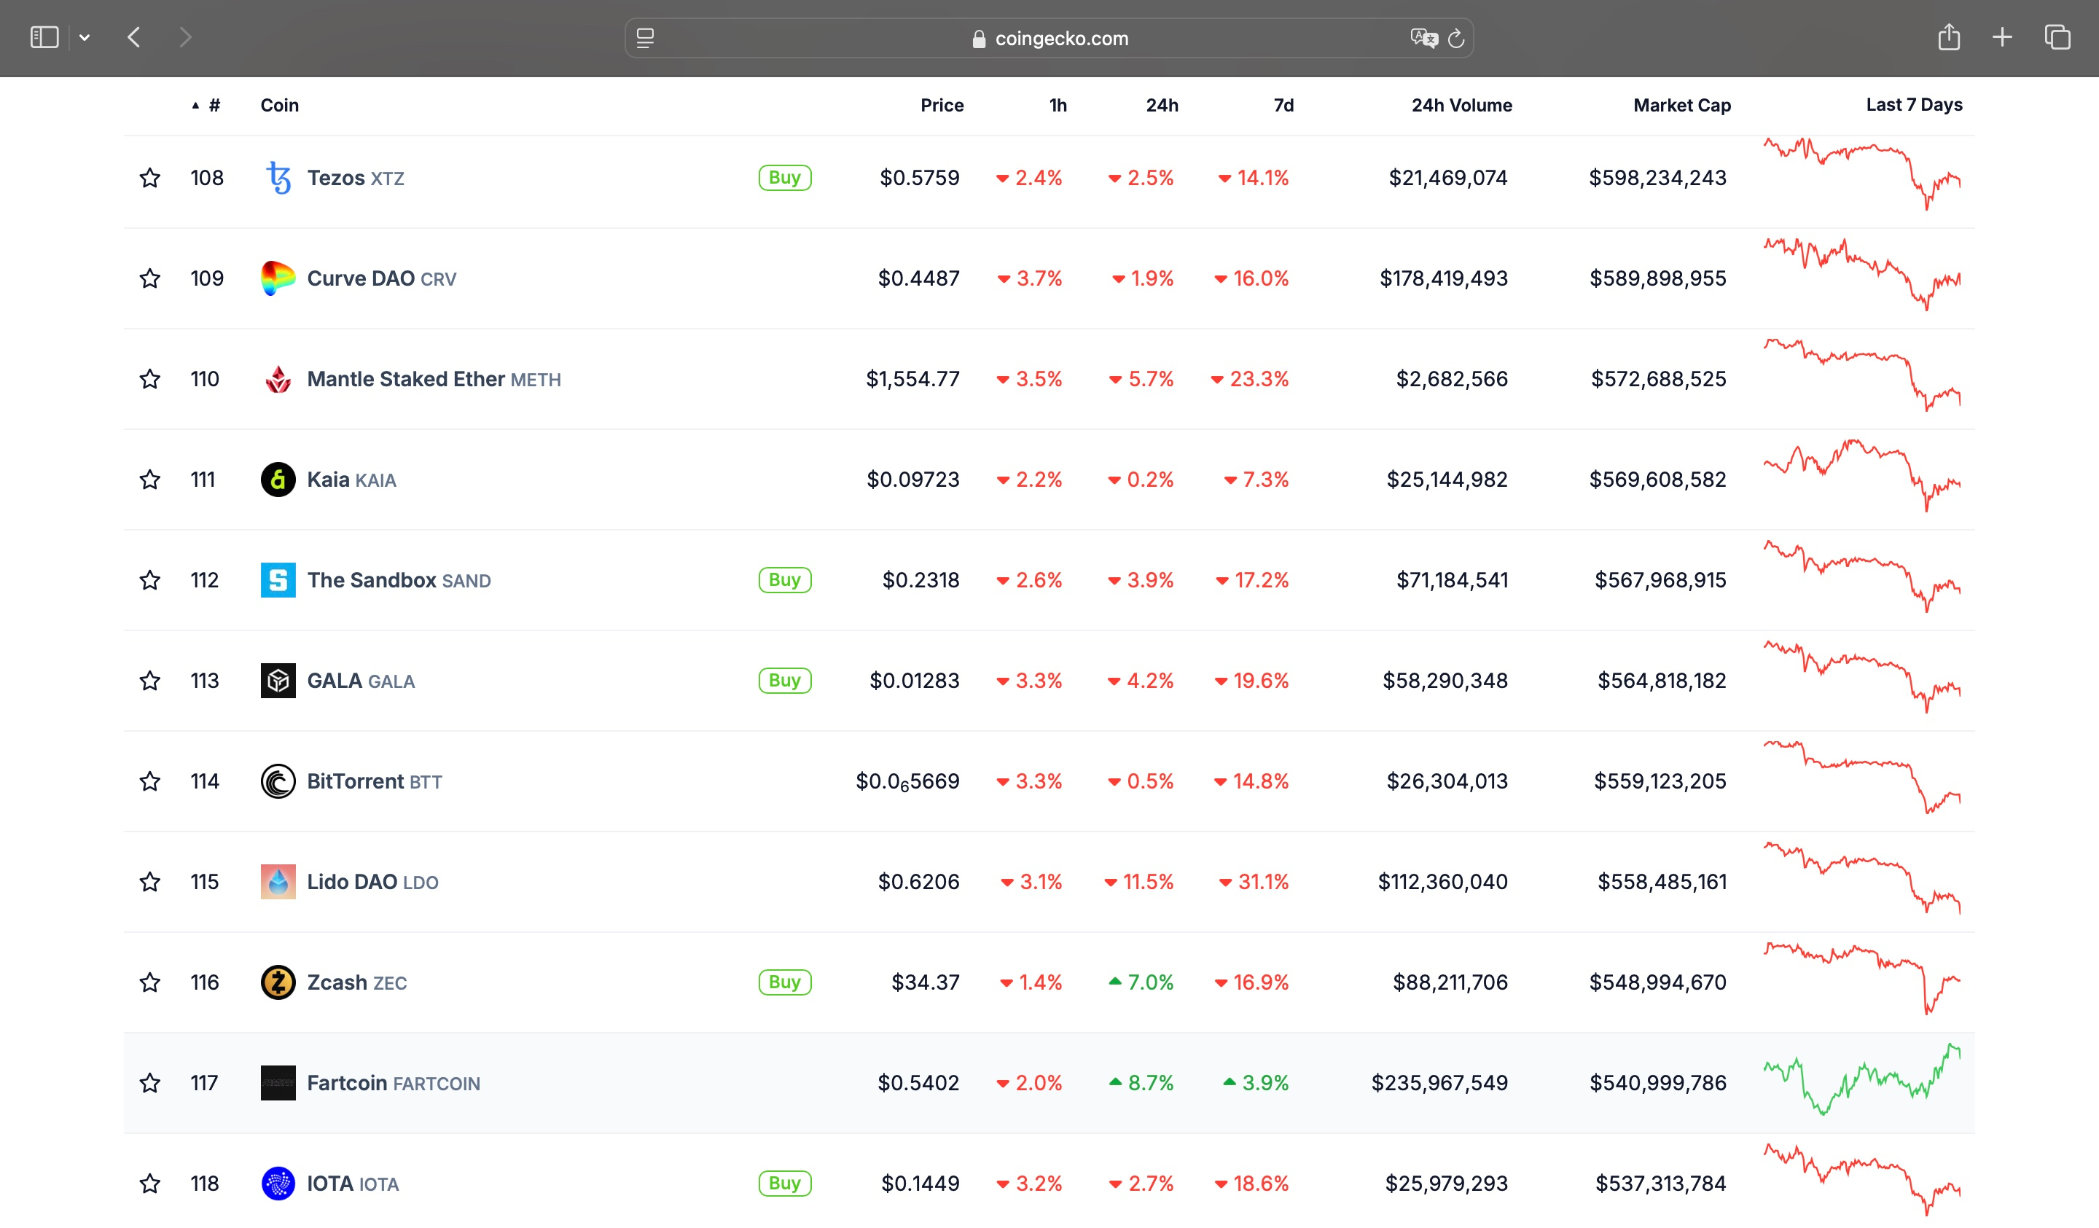Click the Fartcoin coin logo
The width and height of the screenshot is (2099, 1228).
pos(278,1082)
